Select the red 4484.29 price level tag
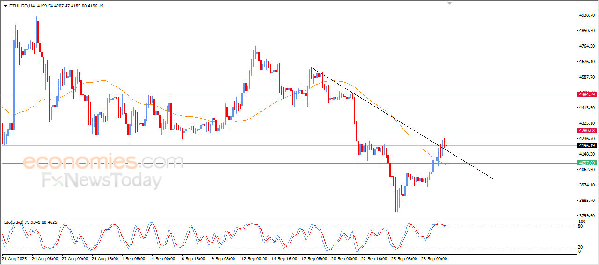This screenshot has width=599, height=265. [x=586, y=95]
